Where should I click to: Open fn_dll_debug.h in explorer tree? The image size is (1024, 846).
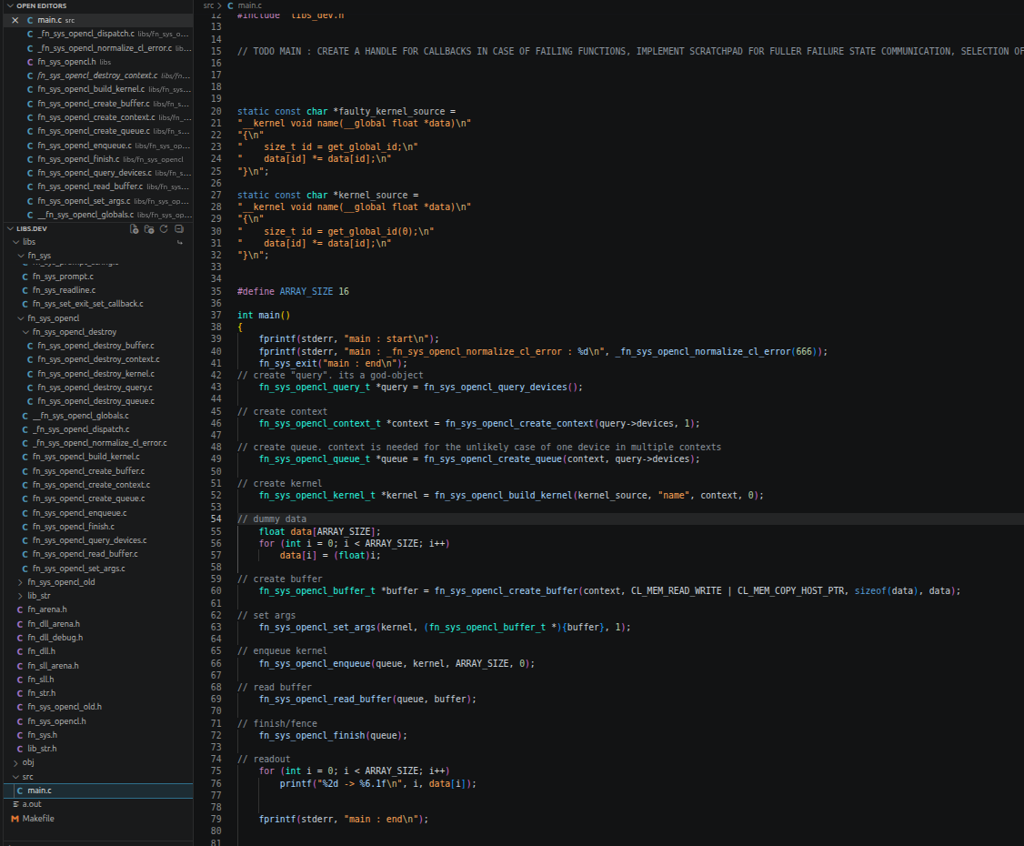[98, 639]
